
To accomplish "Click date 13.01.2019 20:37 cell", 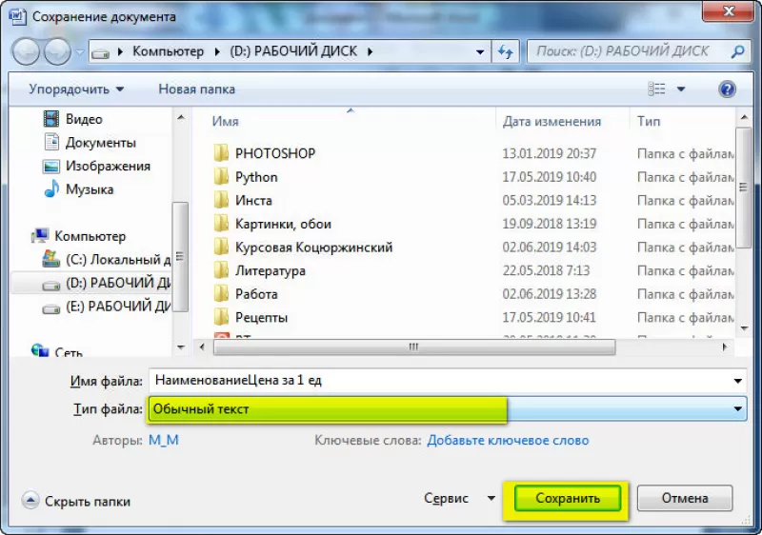I will [550, 153].
